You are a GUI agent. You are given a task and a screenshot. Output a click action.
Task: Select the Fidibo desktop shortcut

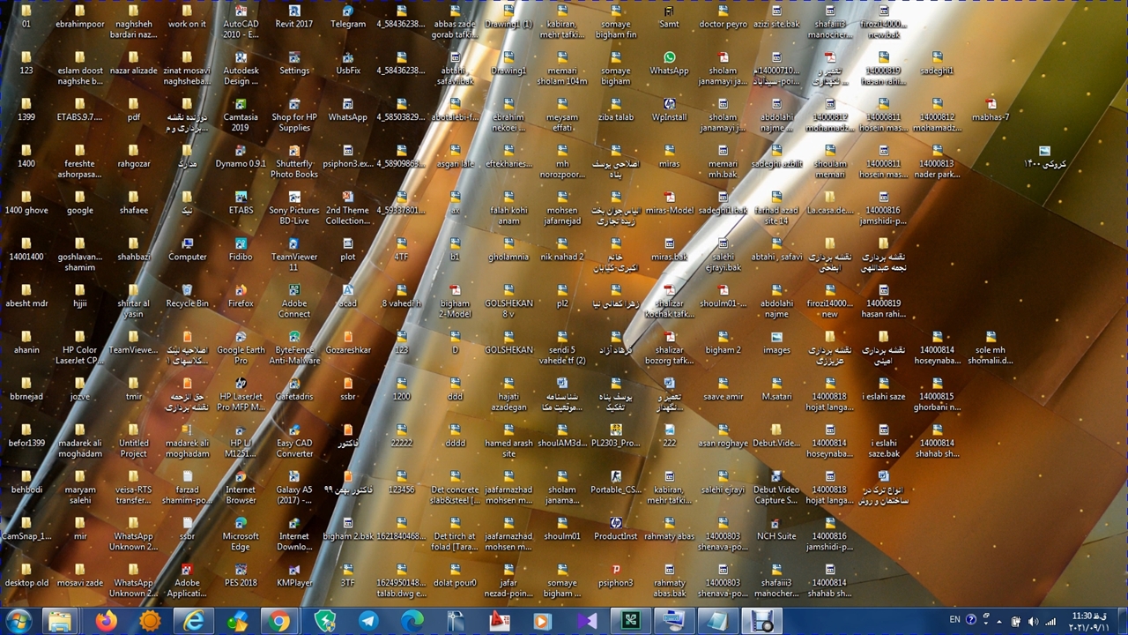(x=241, y=244)
